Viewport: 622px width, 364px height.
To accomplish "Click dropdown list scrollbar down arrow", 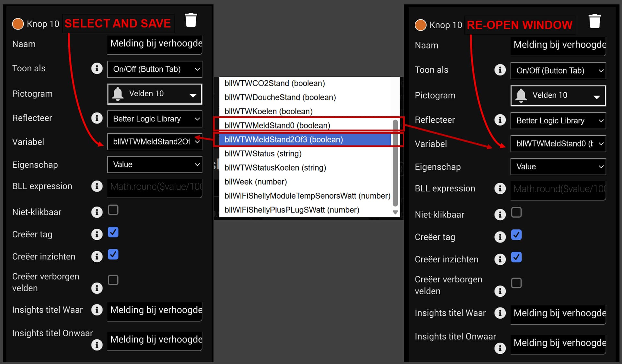I will tap(395, 212).
